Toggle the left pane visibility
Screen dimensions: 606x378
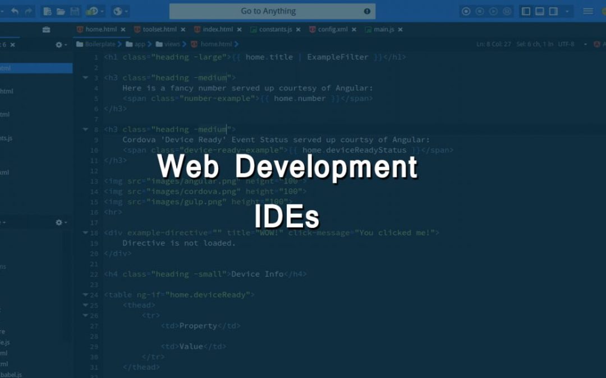pos(525,11)
